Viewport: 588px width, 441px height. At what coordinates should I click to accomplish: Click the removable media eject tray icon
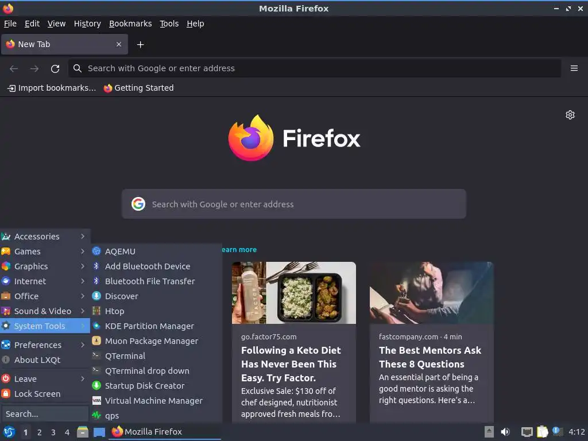click(x=489, y=432)
